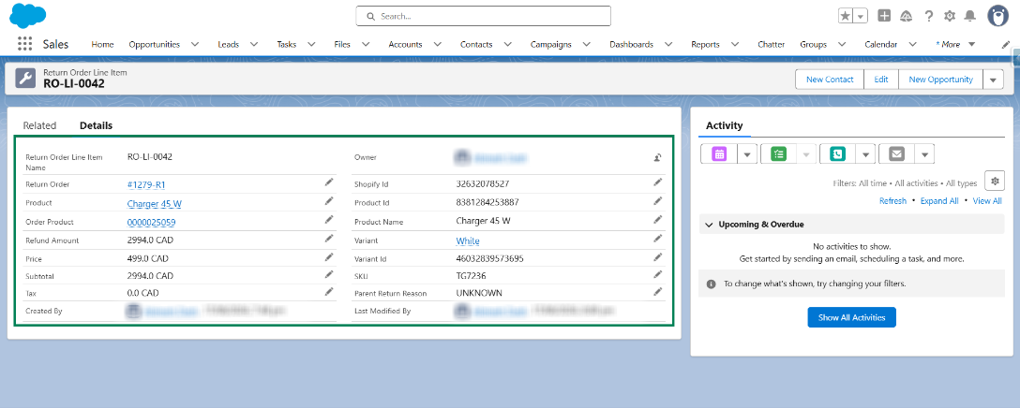Open activity filter settings gear
1020x408 pixels.
994,180
